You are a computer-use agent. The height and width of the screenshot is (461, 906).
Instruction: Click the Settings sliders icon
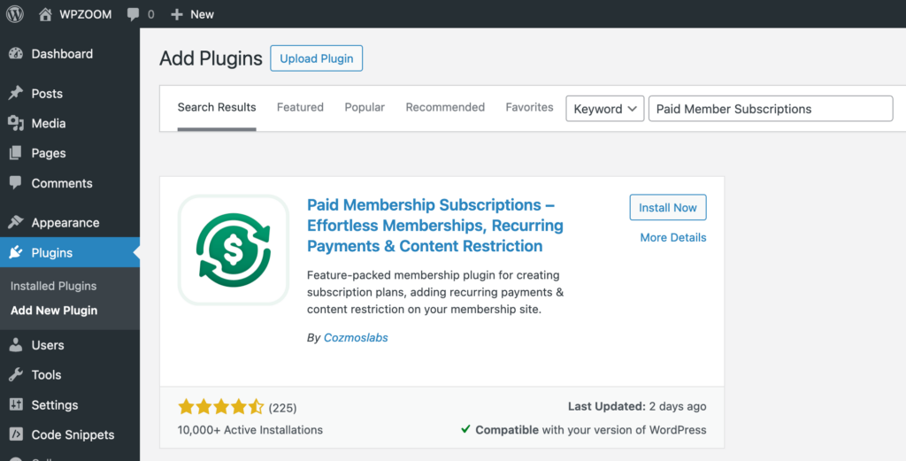16,405
